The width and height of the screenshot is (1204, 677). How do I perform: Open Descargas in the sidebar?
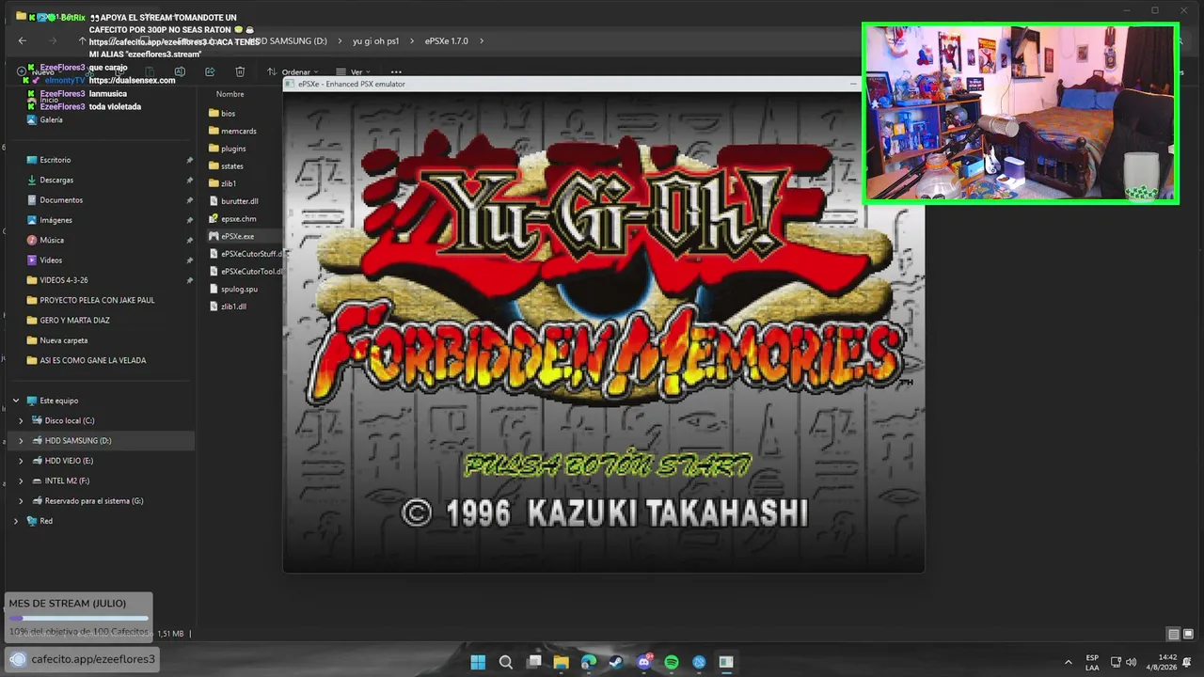[56, 180]
